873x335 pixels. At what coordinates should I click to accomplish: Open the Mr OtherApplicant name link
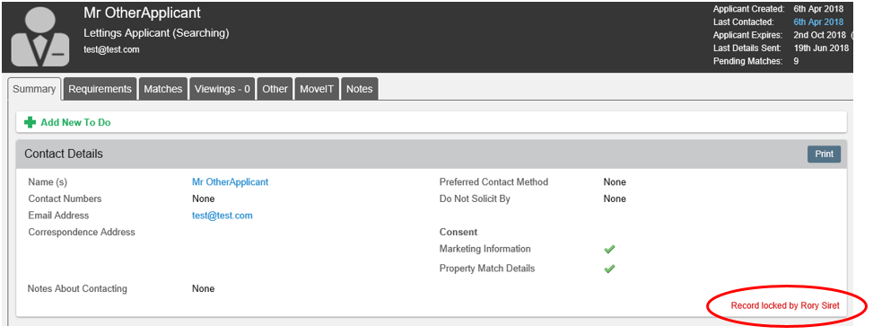click(x=230, y=182)
